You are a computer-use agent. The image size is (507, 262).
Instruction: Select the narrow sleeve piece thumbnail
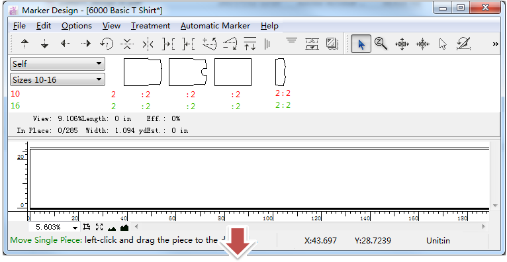[x=281, y=72]
